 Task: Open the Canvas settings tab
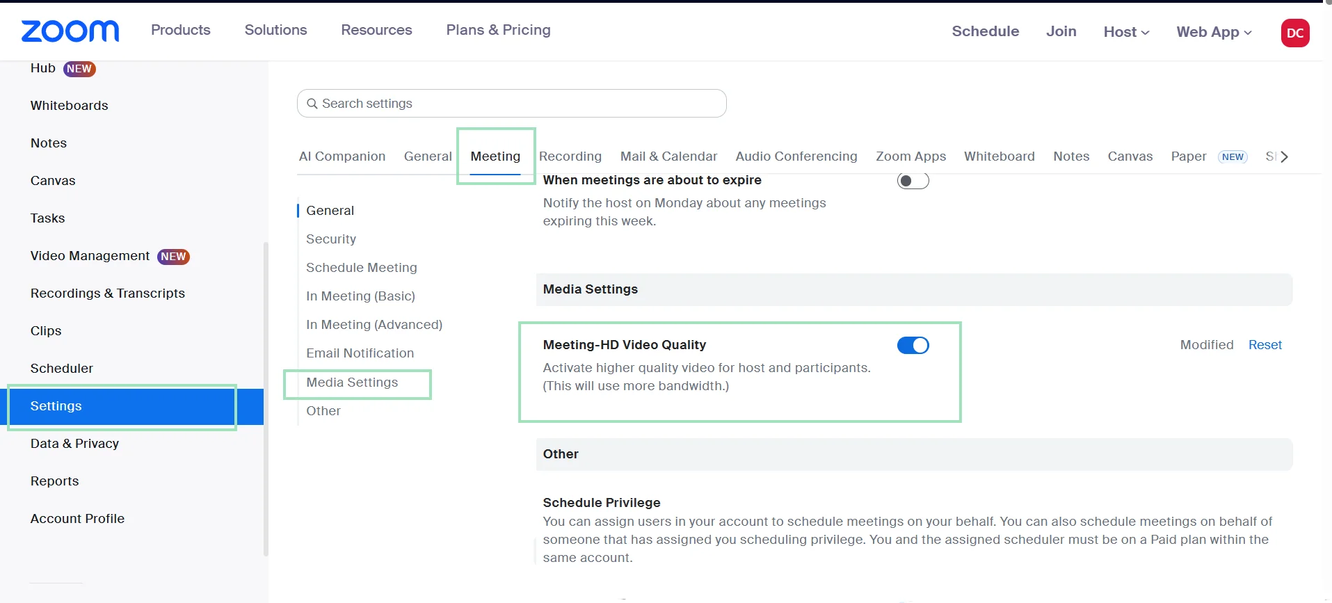point(1130,156)
